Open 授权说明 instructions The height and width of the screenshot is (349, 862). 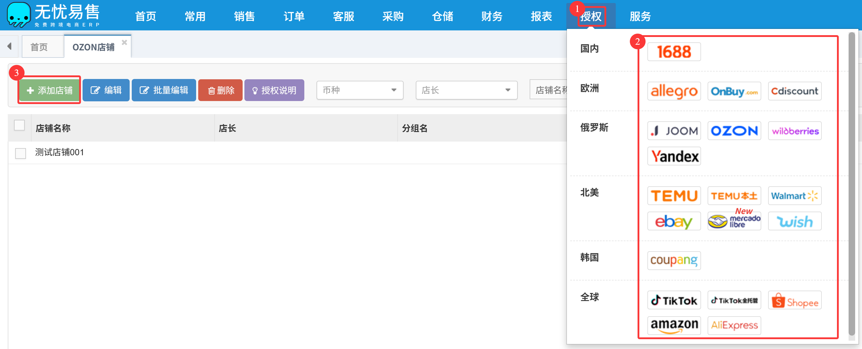274,90
